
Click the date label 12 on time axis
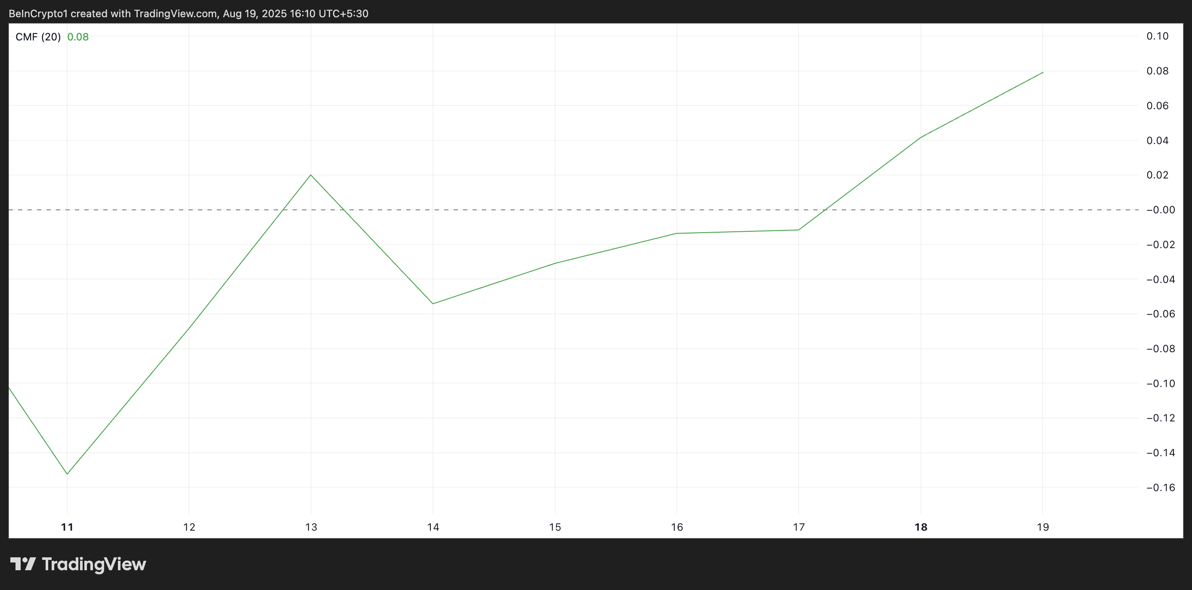[x=189, y=527]
